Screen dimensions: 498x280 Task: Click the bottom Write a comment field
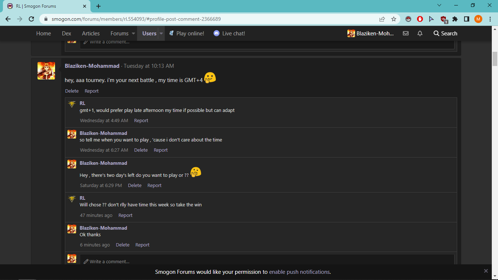267,260
